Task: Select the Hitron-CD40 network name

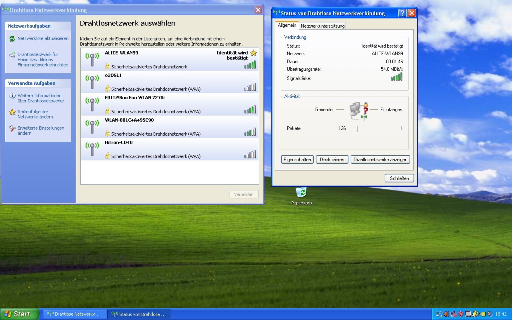Action: [x=118, y=142]
